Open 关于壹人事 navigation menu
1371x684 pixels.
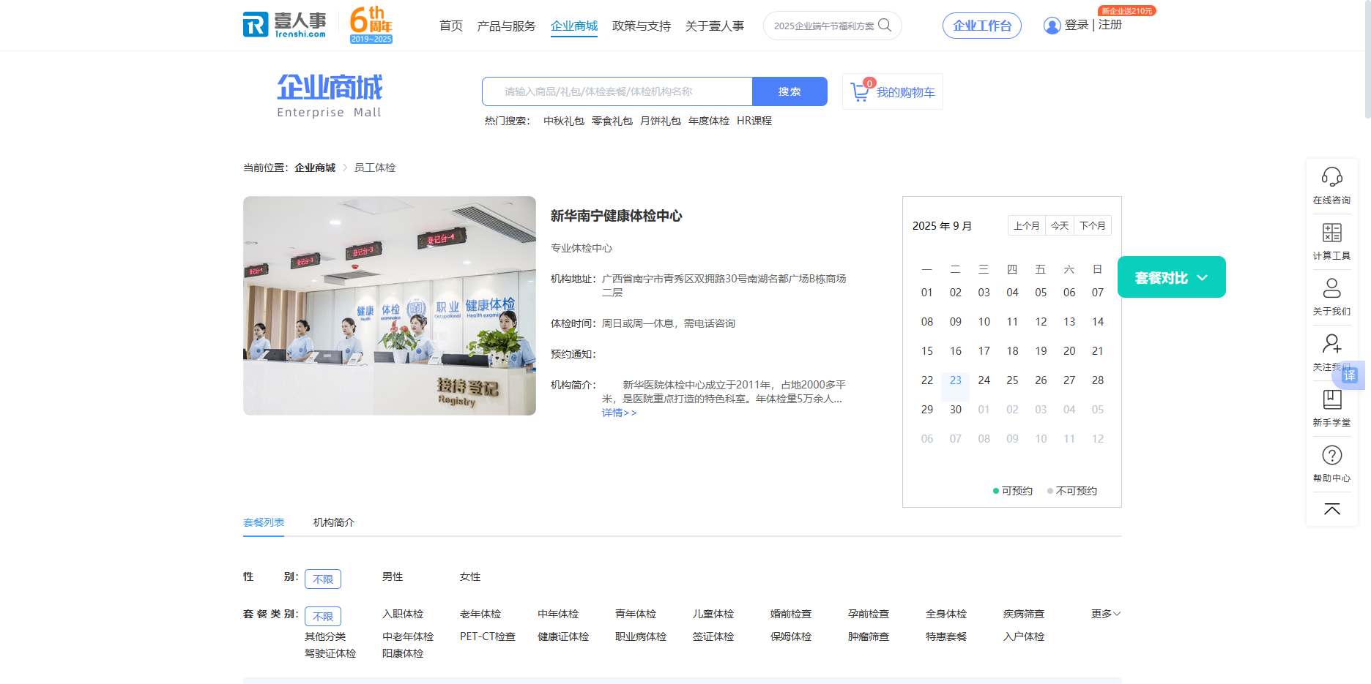[715, 26]
